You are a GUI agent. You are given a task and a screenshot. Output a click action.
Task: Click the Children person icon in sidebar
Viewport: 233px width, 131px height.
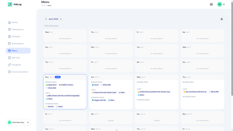[x=9, y=36]
